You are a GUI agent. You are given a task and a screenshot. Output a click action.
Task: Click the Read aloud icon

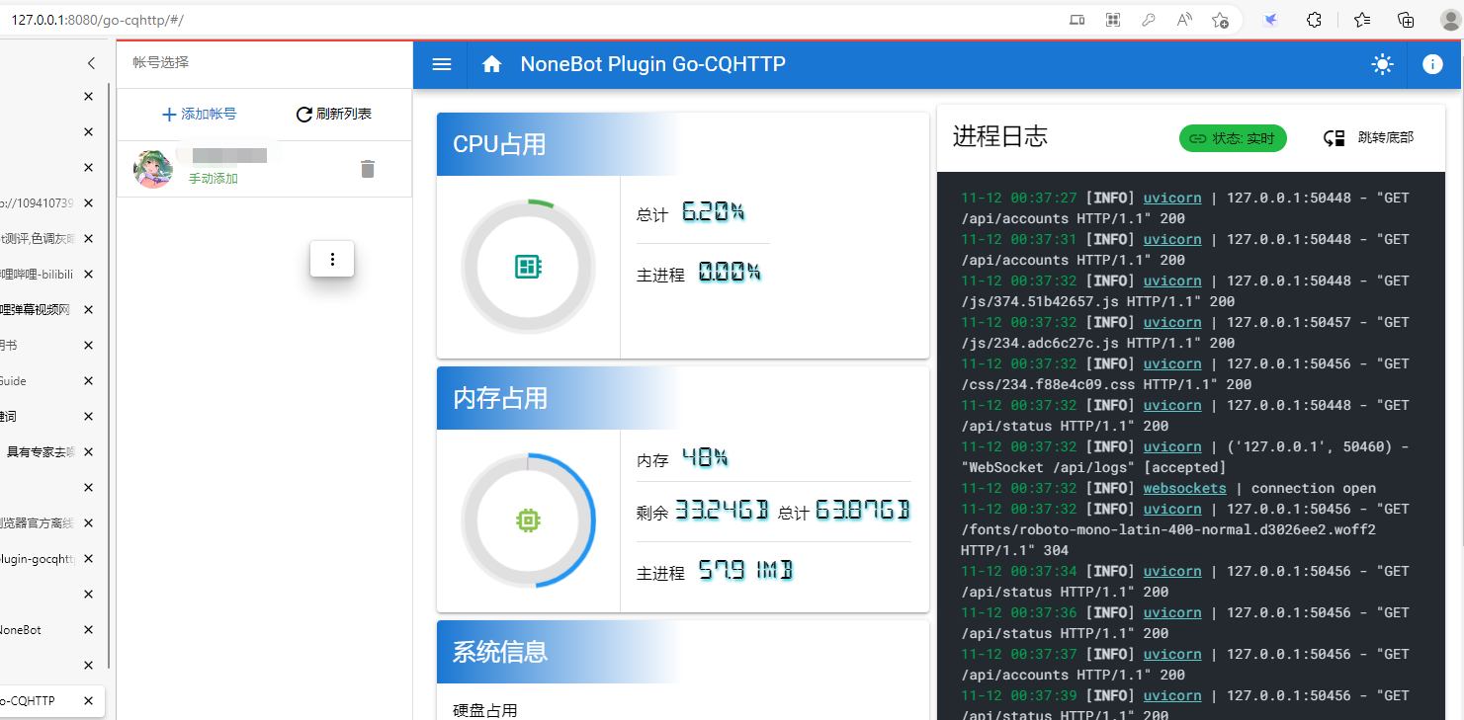(x=1184, y=20)
